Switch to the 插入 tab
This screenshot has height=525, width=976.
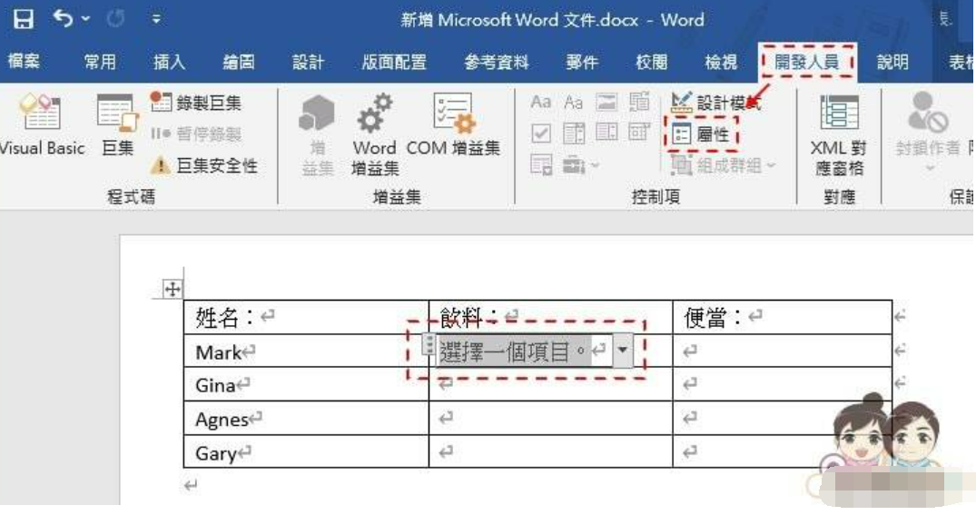(169, 62)
